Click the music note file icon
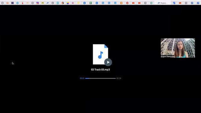The height and width of the screenshot is (113, 201). (100, 54)
